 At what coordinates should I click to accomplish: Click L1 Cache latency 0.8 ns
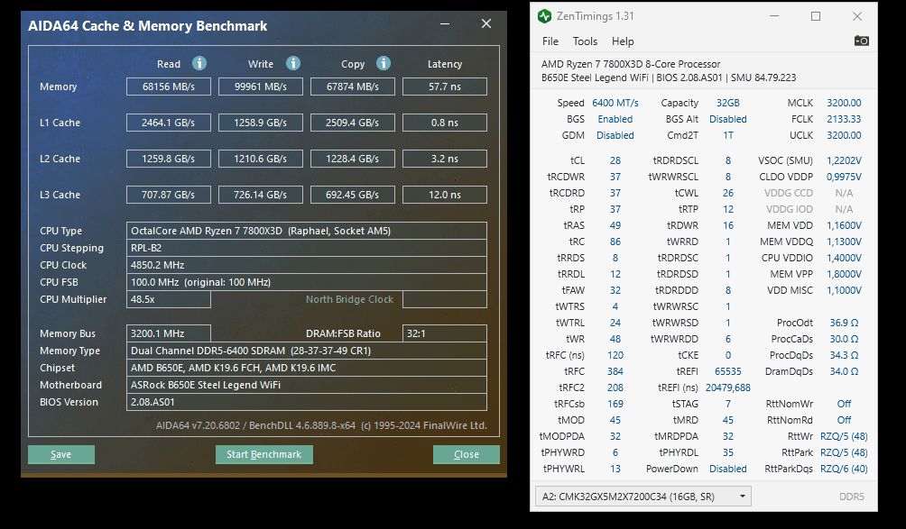(445, 123)
